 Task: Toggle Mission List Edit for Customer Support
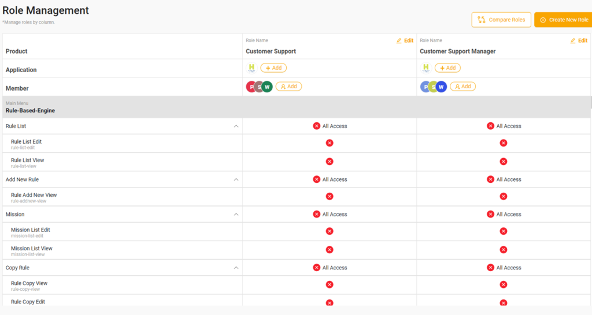[330, 231]
